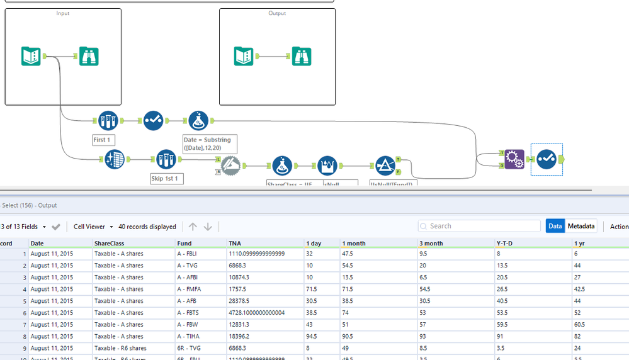Select the Browse tool in Output container
Screen dimensions: 629x360
pyautogui.click(x=301, y=57)
